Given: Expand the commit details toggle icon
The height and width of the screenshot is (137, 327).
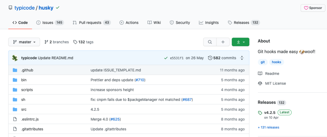Looking at the screenshot, I should coord(242,58).
